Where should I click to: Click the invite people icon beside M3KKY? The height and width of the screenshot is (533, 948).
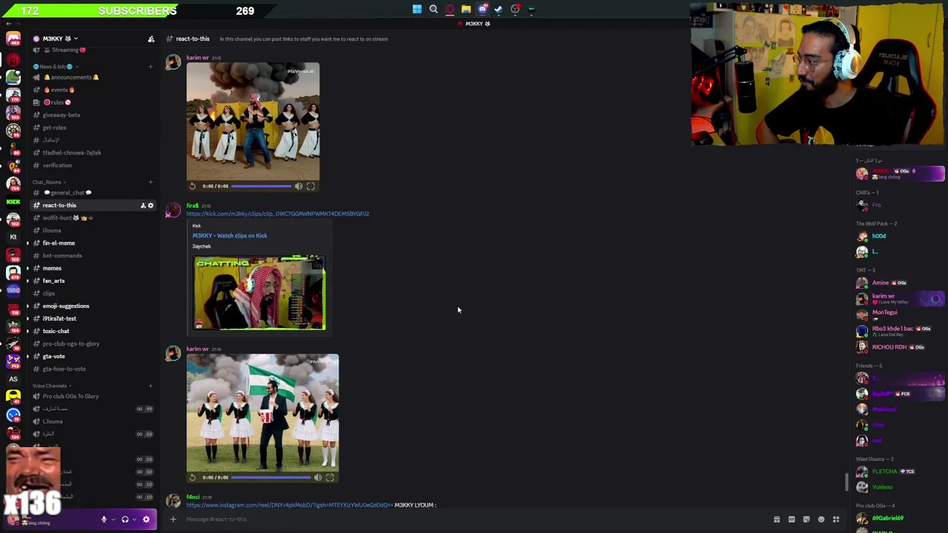pyautogui.click(x=151, y=38)
